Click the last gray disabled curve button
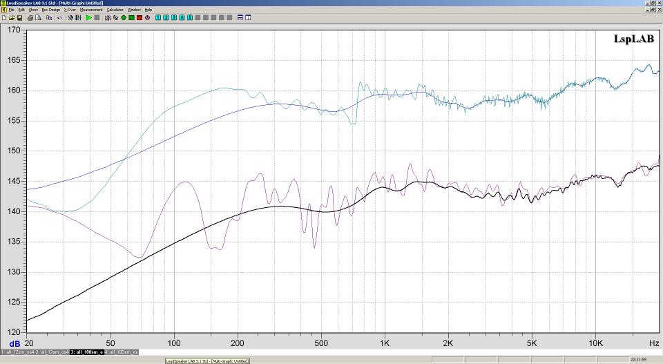 pyautogui.click(x=229, y=18)
